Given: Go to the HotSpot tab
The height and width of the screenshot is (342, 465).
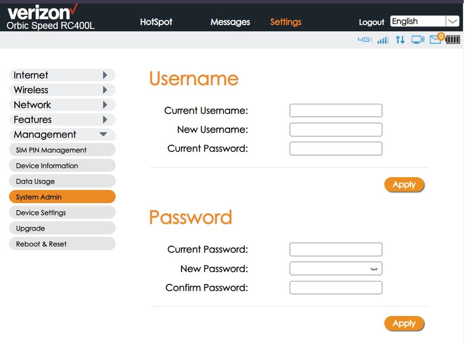Looking at the screenshot, I should pyautogui.click(x=156, y=22).
